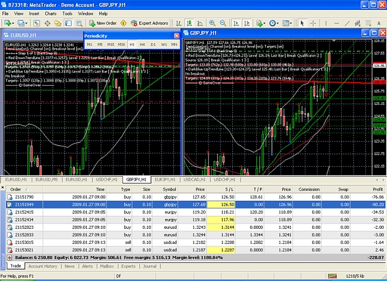Toggle Chart Shift icon
Image resolution: width=387 pixels, height=281 pixels.
point(247,23)
